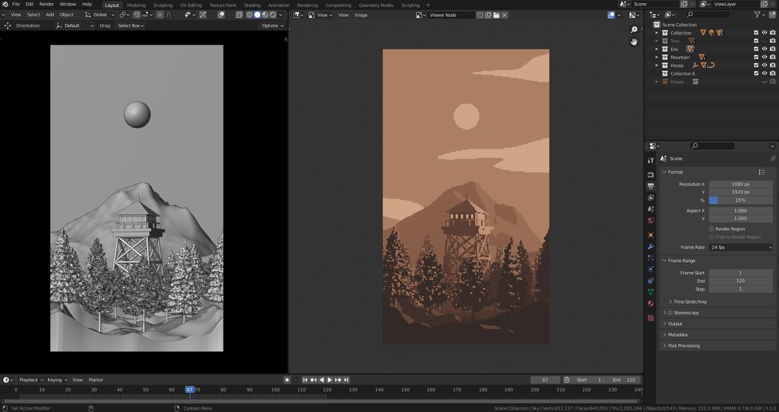Open the Outliner filter dropdown

click(761, 14)
